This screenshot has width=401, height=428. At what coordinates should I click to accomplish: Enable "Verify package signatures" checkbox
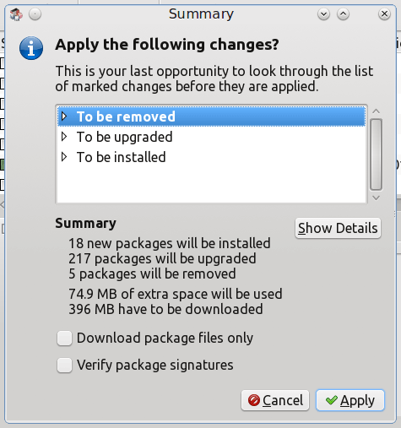coord(64,366)
